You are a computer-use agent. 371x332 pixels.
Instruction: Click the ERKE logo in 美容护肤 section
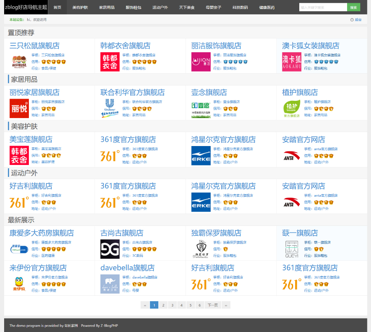201,156
